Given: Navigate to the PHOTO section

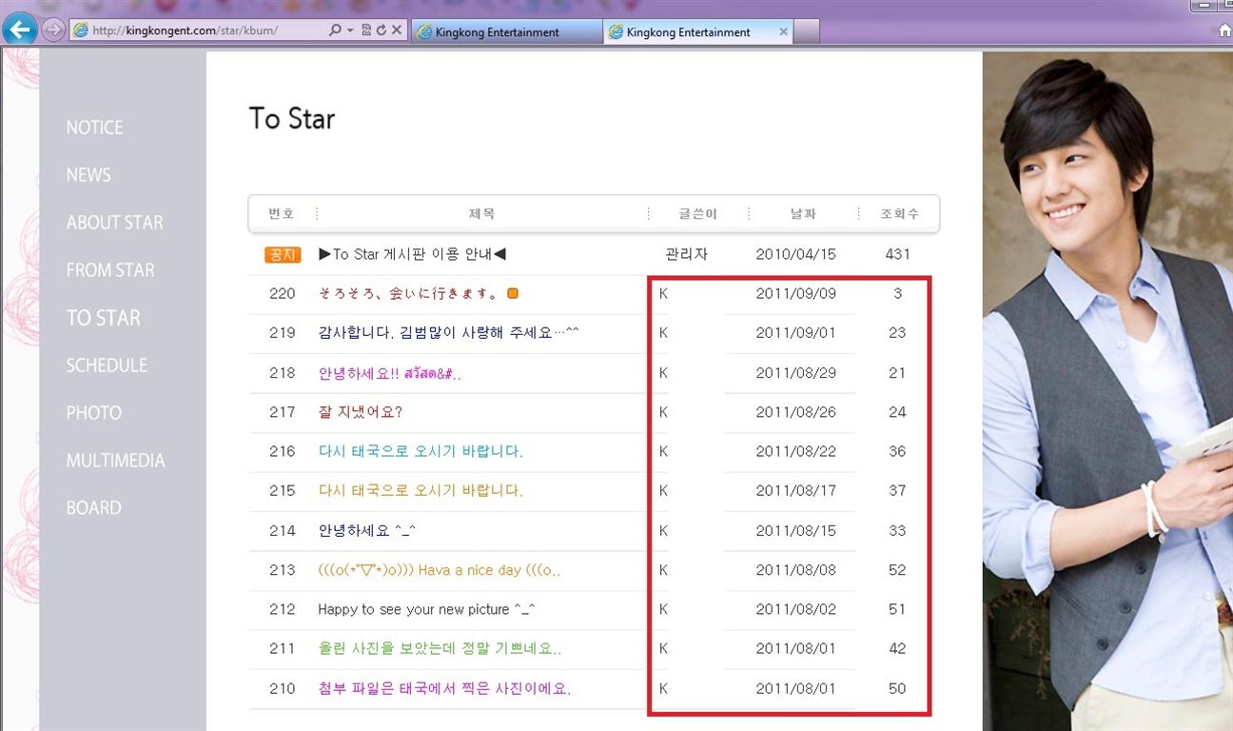Looking at the screenshot, I should pyautogui.click(x=93, y=413).
